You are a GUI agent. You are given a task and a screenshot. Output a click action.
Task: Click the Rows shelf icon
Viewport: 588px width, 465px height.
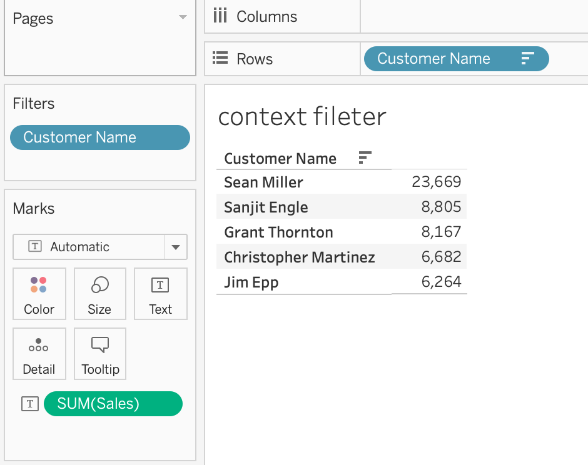[x=220, y=58]
